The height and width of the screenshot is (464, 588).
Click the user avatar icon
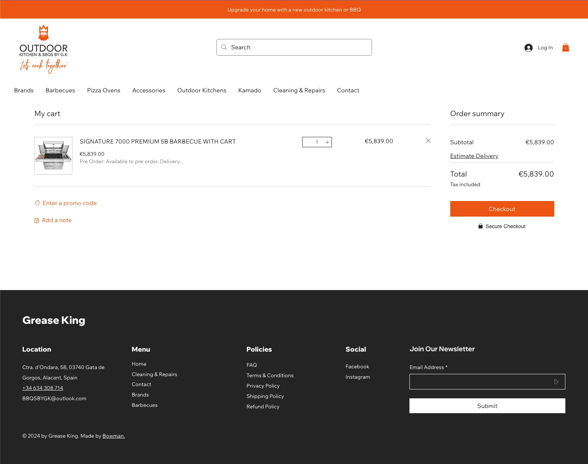pos(529,47)
